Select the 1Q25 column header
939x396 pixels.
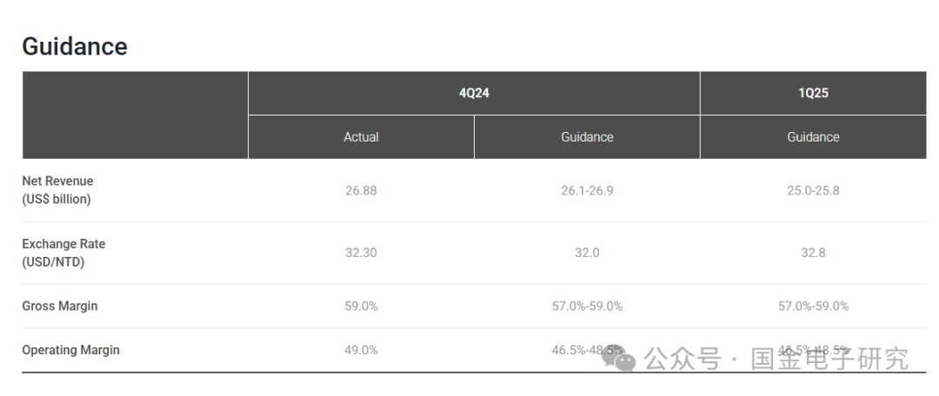813,93
